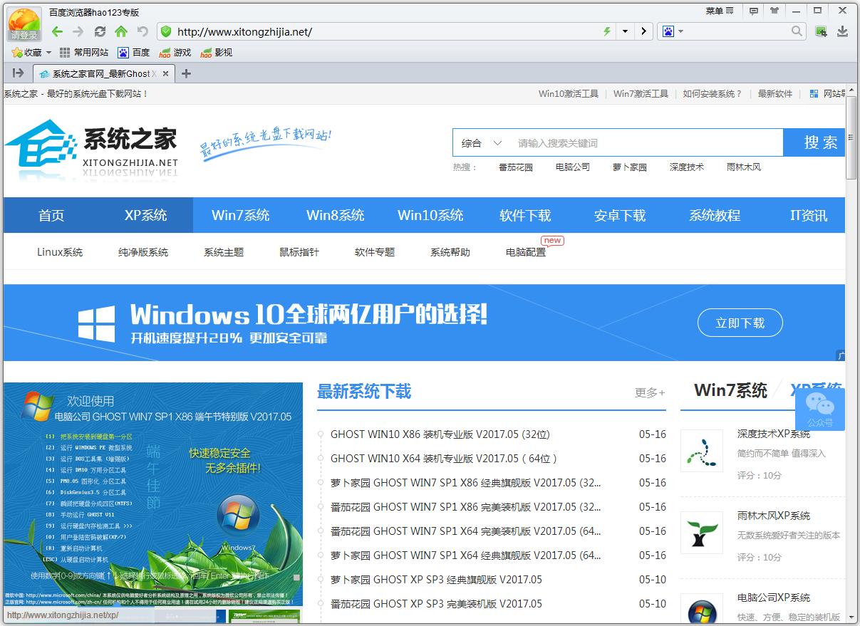Reload the page with refresh icon
860x626 pixels.
click(x=100, y=31)
